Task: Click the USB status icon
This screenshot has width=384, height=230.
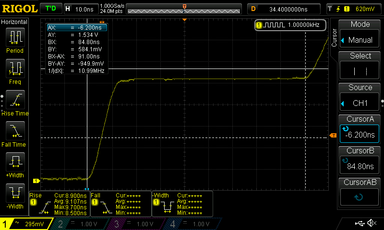Action: 360,223
